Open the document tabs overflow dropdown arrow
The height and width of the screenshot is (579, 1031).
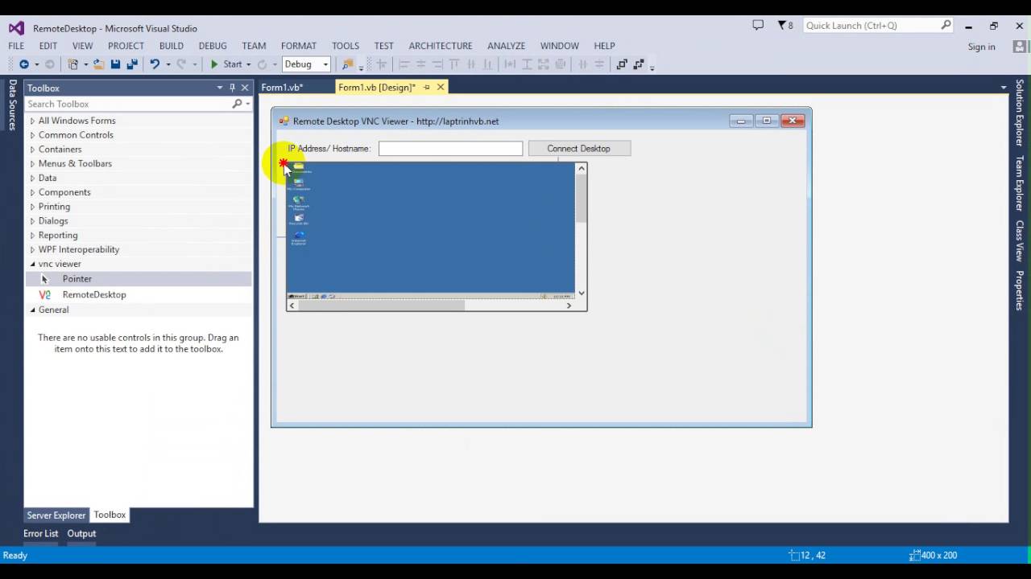click(x=1004, y=87)
